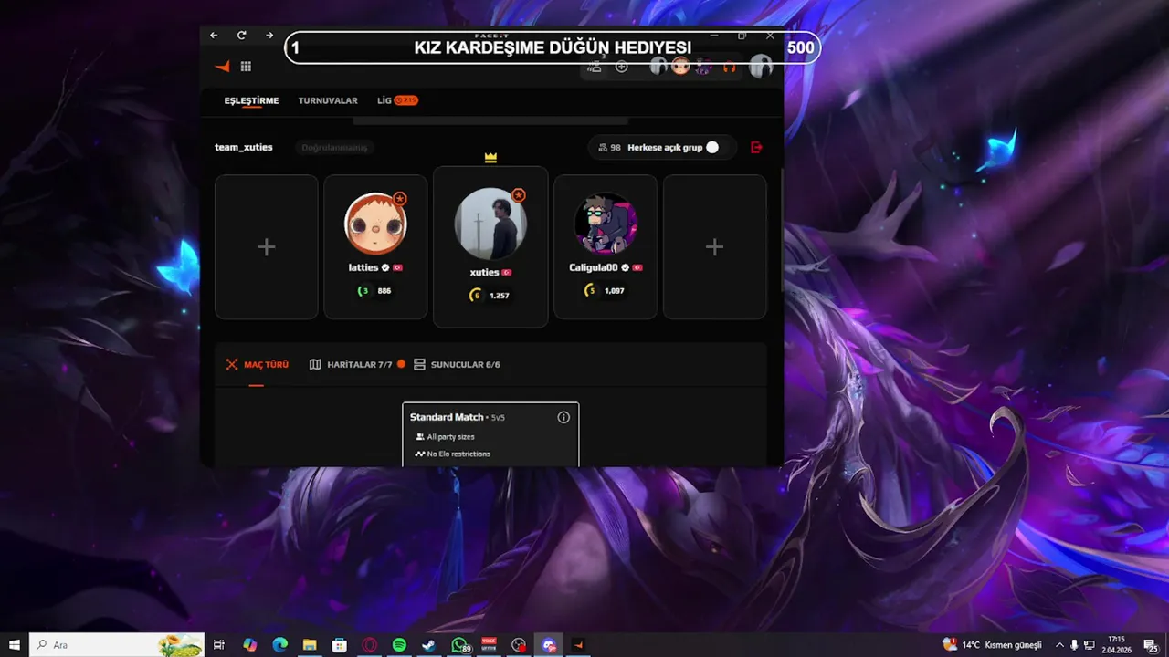The height and width of the screenshot is (657, 1169).
Task: Select the Standard Match 5v5 card
Action: (x=490, y=435)
